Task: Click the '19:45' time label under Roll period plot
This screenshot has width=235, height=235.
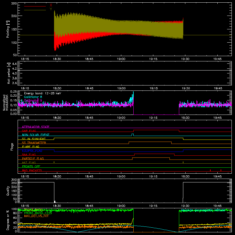Action: (x=218, y=88)
